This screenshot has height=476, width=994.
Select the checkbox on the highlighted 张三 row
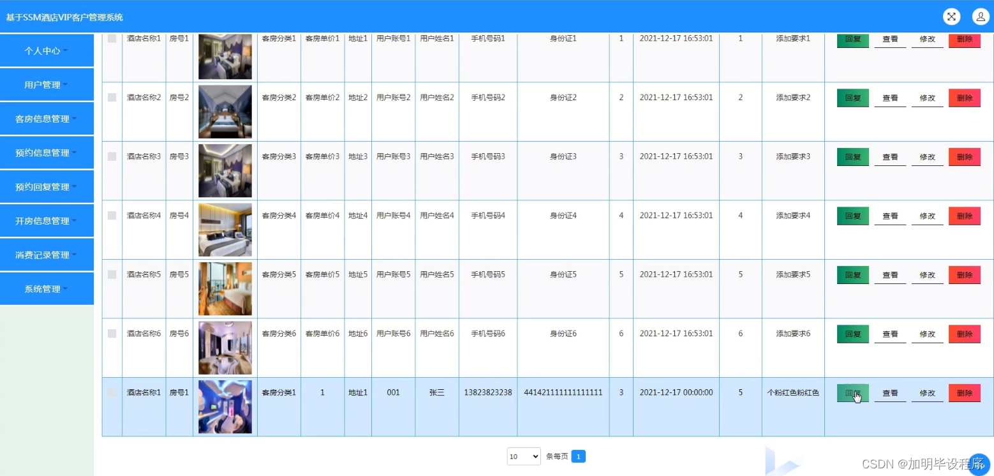pos(112,392)
